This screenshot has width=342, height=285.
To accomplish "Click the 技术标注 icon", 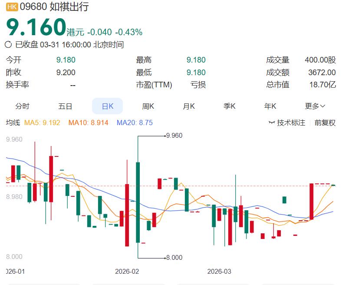I will (272, 123).
